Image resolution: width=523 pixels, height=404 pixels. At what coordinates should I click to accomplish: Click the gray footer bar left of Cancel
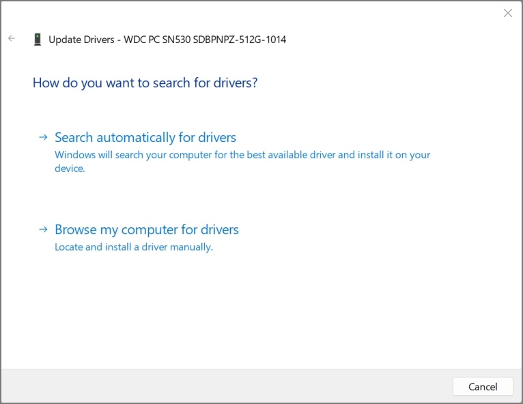(225, 386)
